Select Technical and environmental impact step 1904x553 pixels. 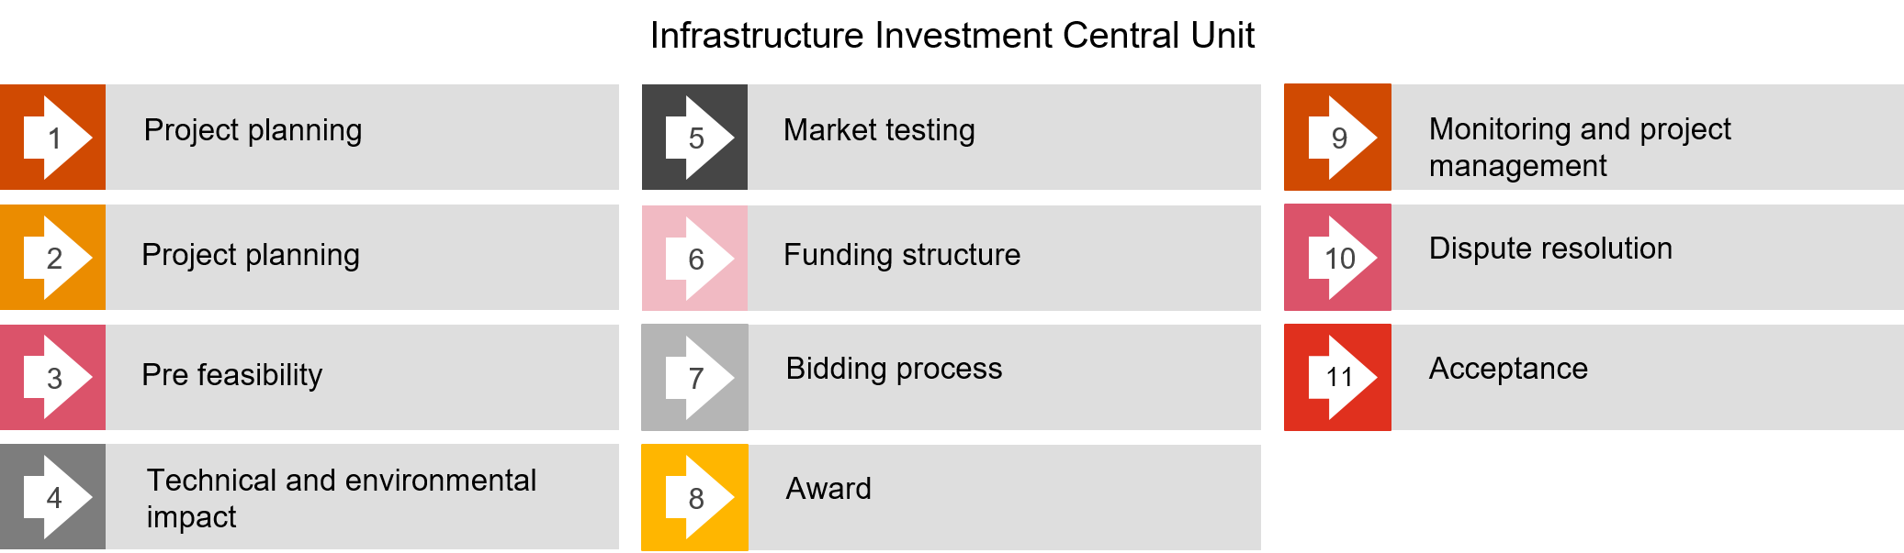pyautogui.click(x=341, y=498)
